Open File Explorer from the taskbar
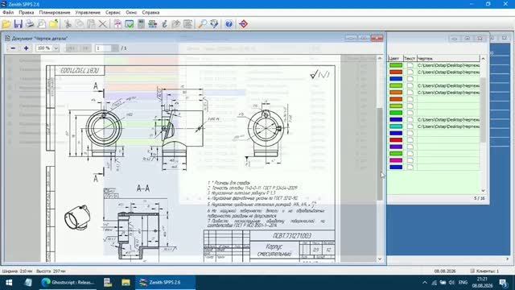The height and width of the screenshot is (290, 515). click(x=126, y=283)
